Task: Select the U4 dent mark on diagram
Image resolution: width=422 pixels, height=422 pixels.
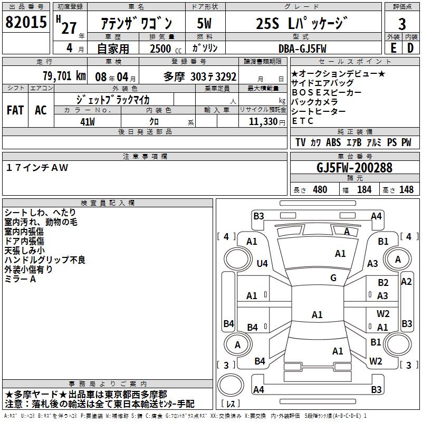Action: (x=262, y=263)
